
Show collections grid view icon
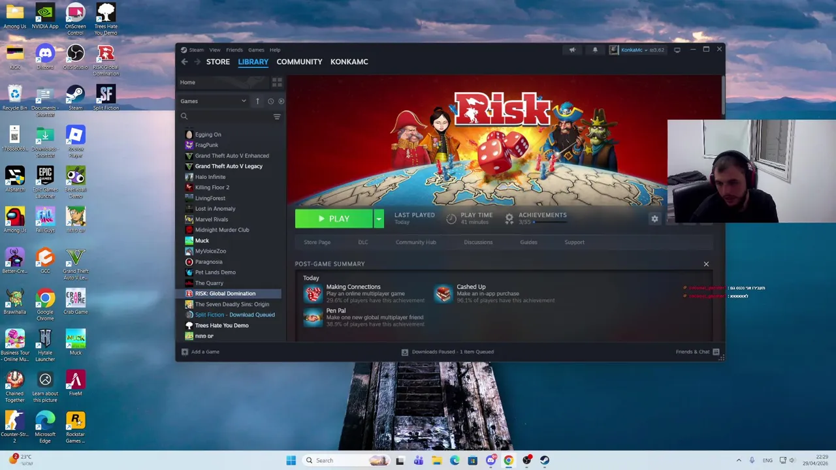(277, 82)
